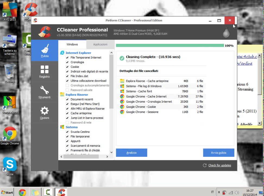
Task: Switch to the Windows tab
Action: tap(72, 44)
